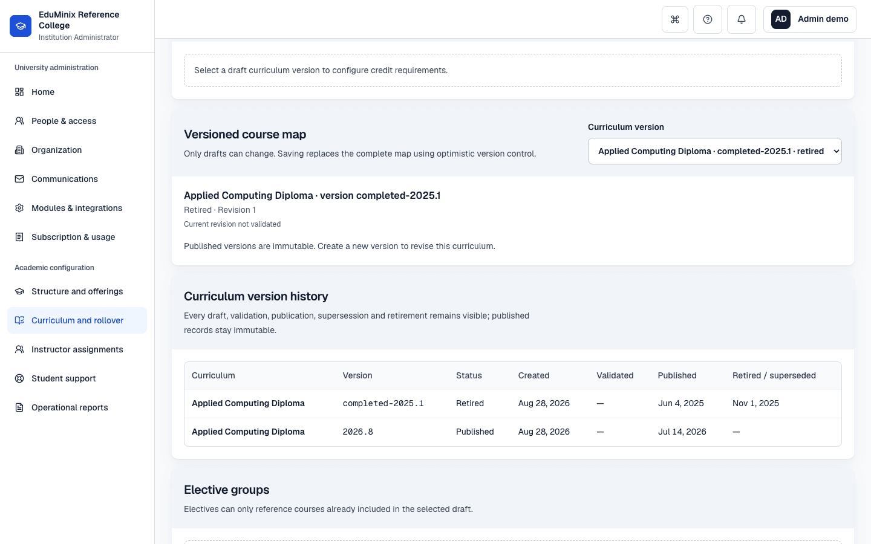This screenshot has height=544, width=871.
Task: Click the Nov 1, 2025 retired date
Action: point(755,403)
